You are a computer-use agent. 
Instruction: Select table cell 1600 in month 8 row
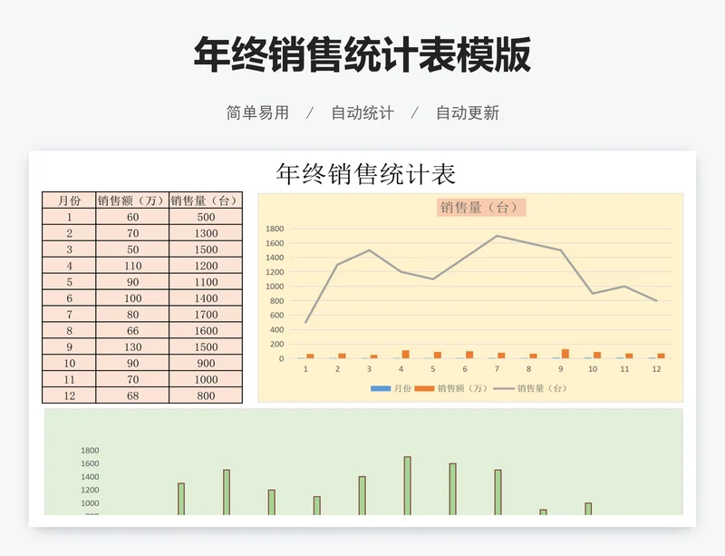tap(206, 330)
